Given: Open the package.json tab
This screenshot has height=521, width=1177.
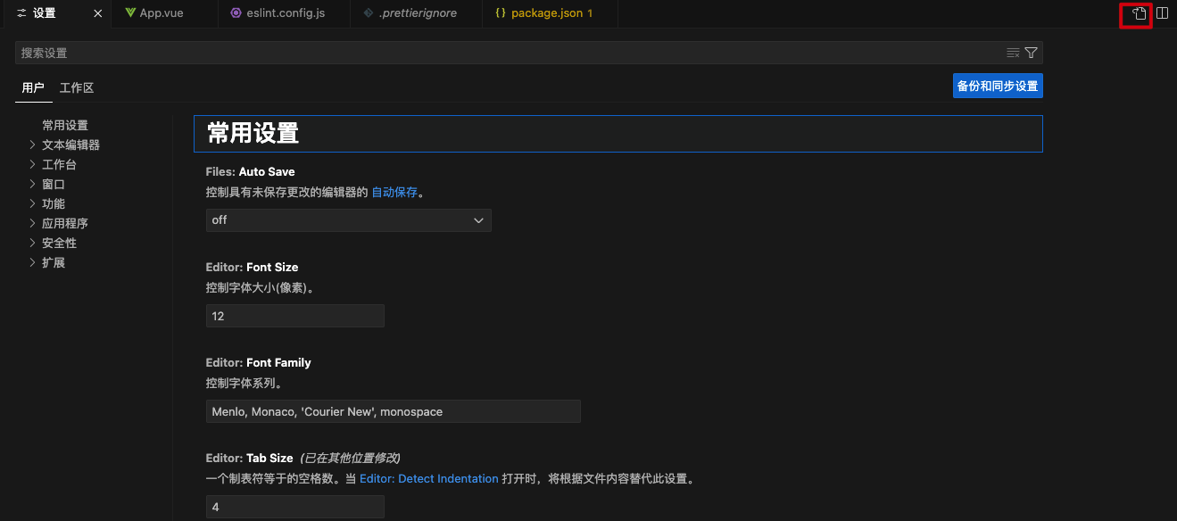Looking at the screenshot, I should click(x=550, y=13).
